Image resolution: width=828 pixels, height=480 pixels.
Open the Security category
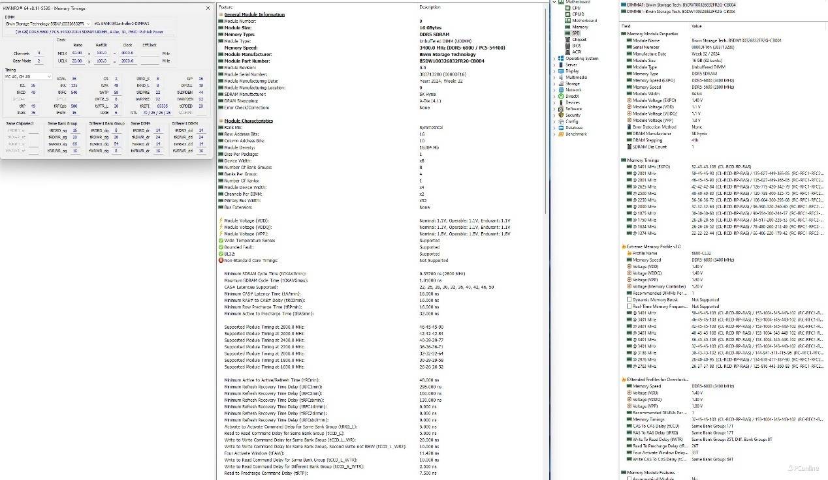click(572, 115)
